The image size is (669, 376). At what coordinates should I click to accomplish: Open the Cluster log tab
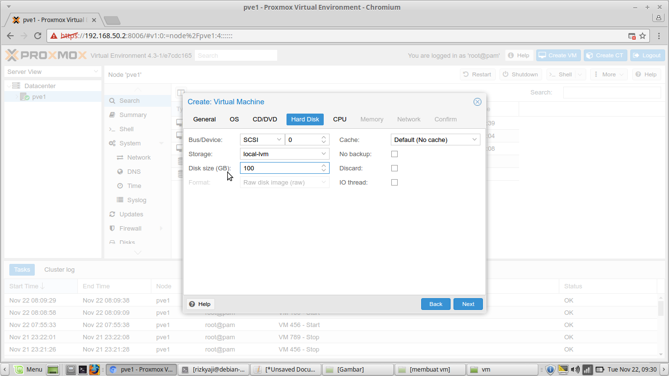pos(60,270)
